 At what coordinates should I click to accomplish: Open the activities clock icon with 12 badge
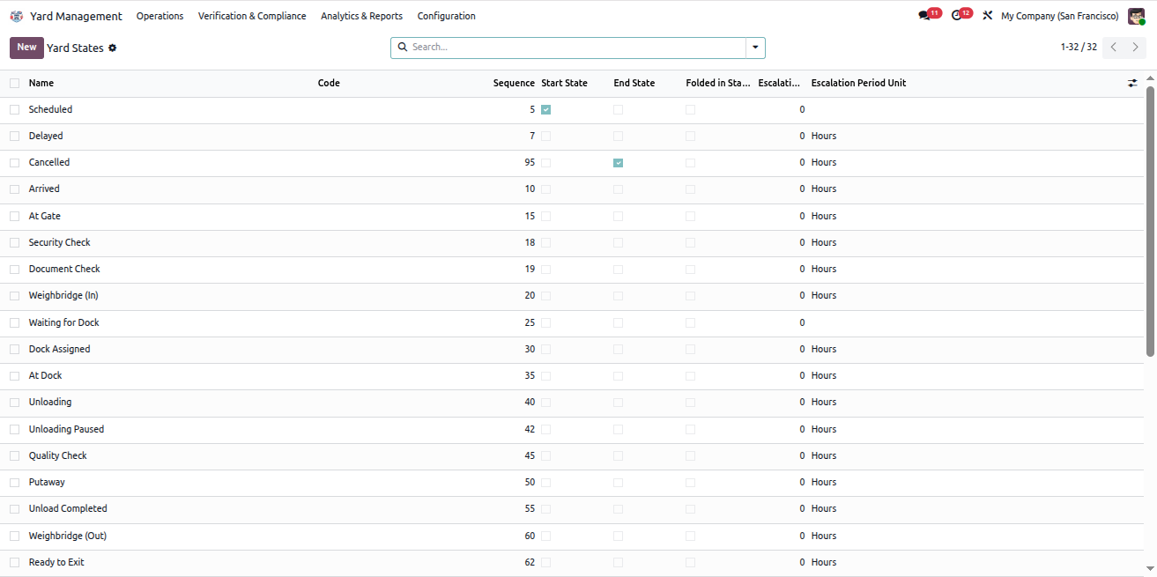coord(957,16)
